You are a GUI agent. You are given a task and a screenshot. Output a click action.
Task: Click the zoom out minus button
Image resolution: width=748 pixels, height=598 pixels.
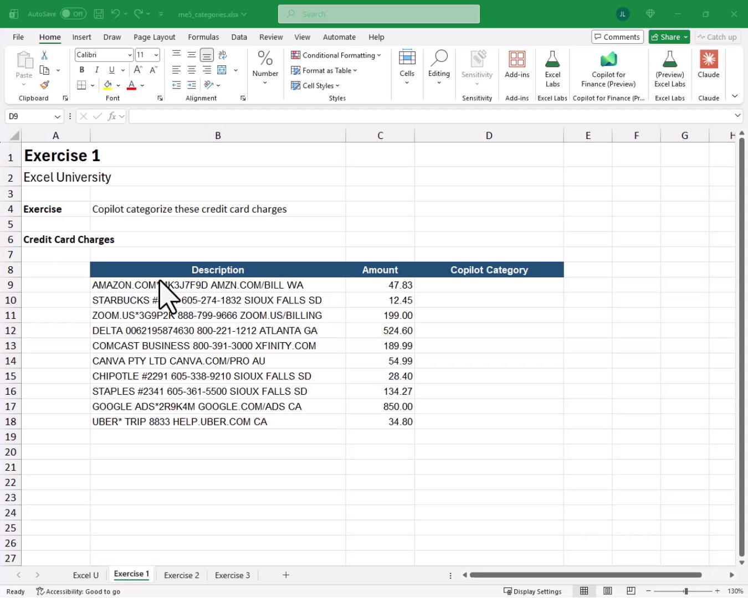[648, 591]
